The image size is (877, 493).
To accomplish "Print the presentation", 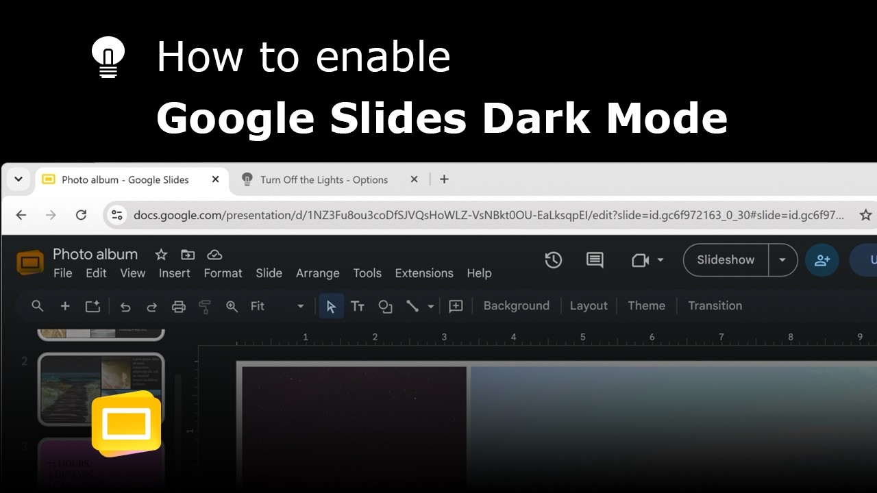I will point(179,307).
